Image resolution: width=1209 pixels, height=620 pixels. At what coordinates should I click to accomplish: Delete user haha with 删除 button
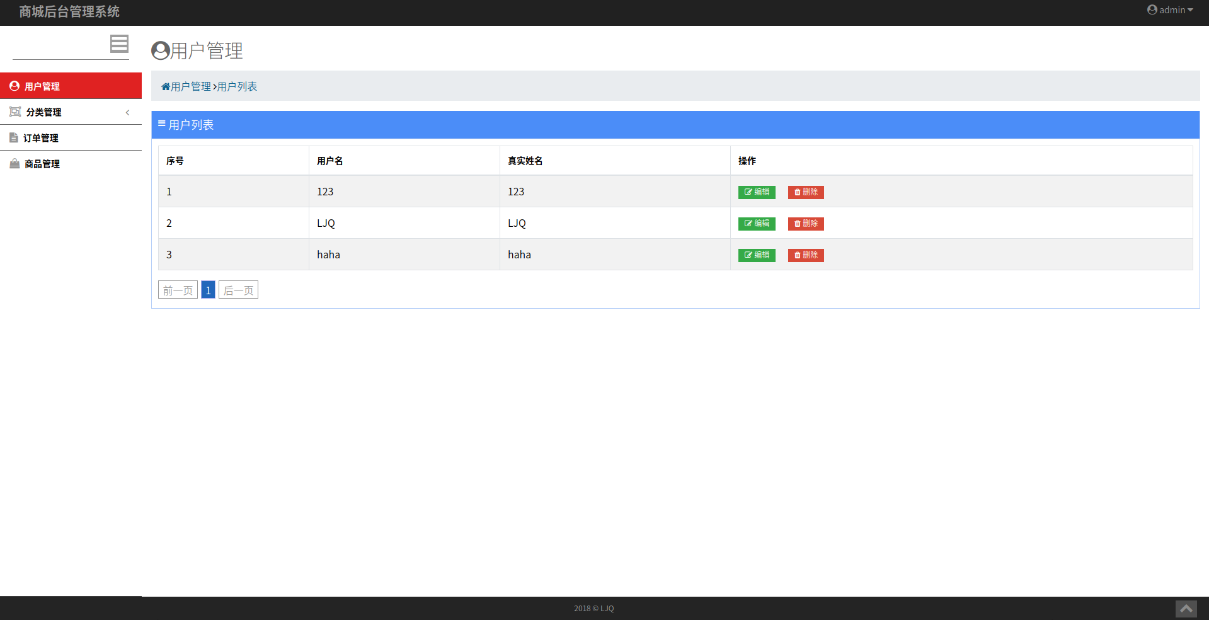click(x=806, y=255)
